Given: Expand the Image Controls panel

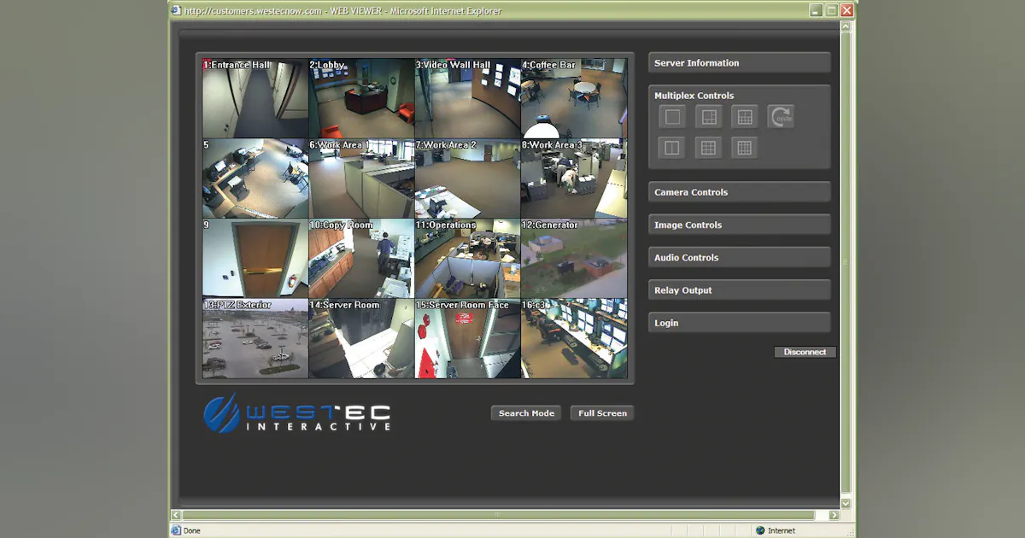Looking at the screenshot, I should pos(739,225).
